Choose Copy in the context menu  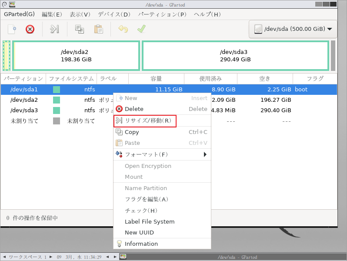pyautogui.click(x=162, y=132)
